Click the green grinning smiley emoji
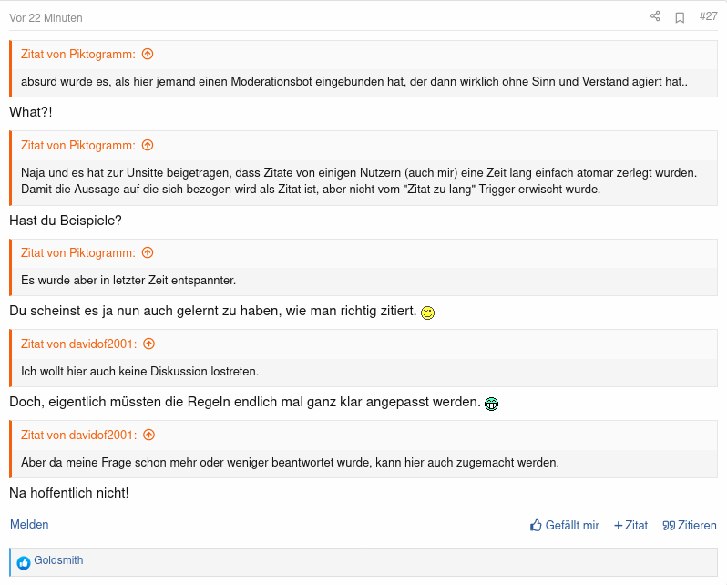The image size is (727, 585). pyautogui.click(x=491, y=404)
